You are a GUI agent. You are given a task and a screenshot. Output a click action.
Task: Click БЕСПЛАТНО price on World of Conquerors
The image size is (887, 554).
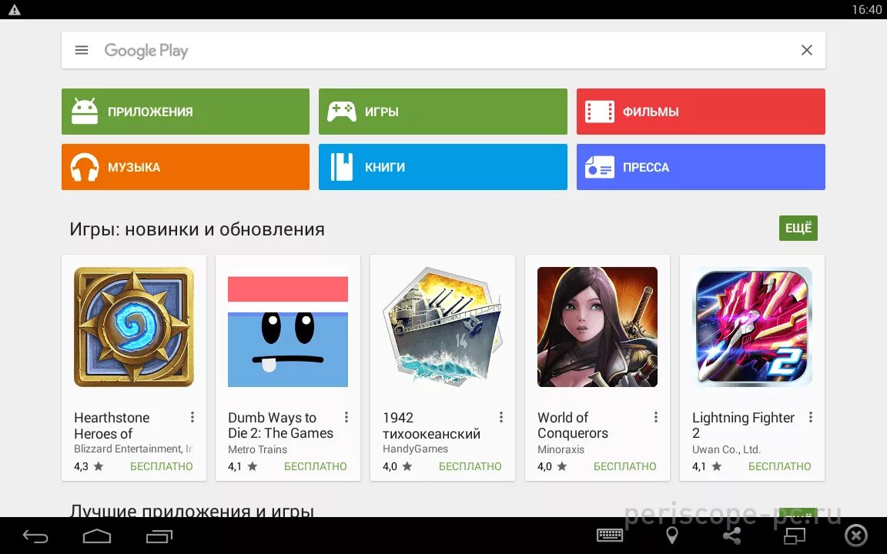pos(624,466)
